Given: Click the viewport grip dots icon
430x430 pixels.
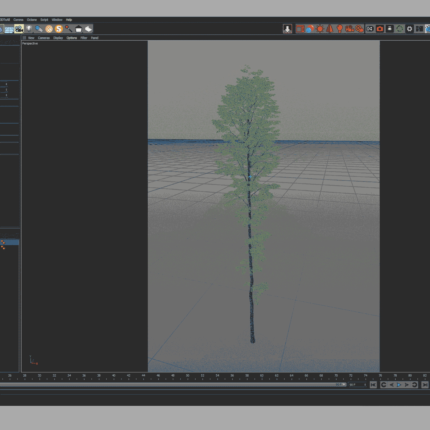Looking at the screenshot, I should tap(24, 38).
